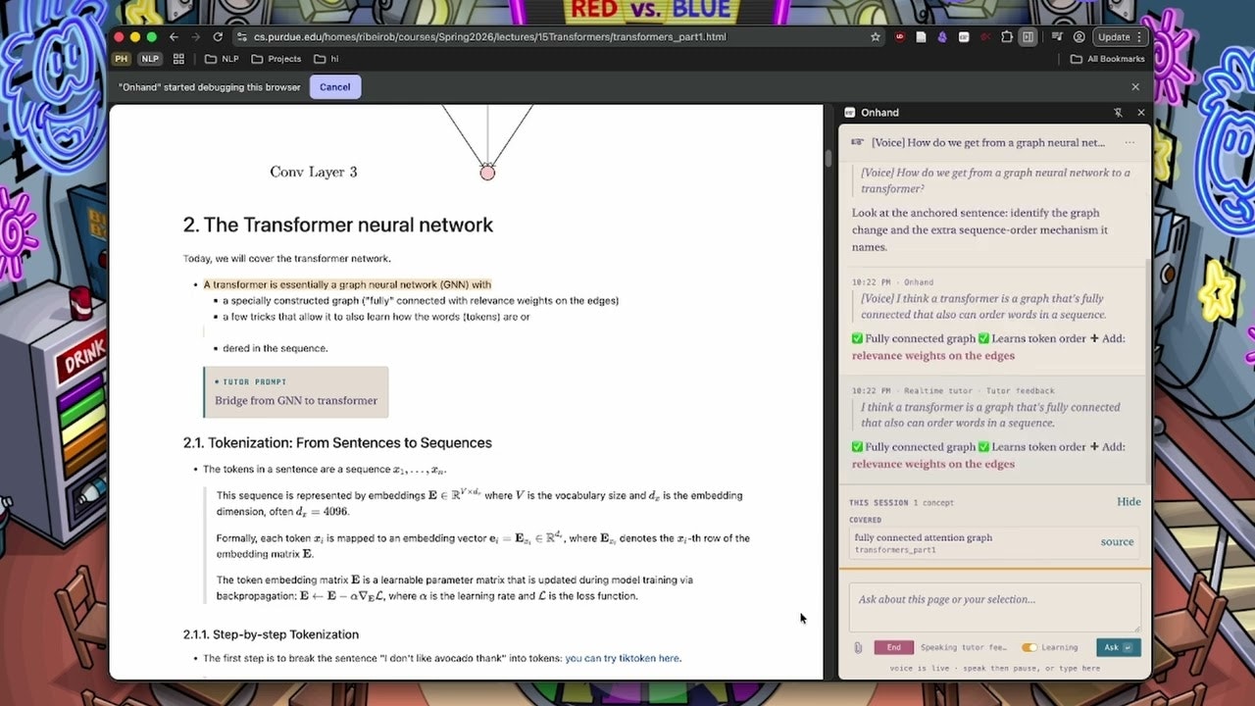Viewport: 1255px width, 706px height.
Task: Focus the Ask about this page text box
Action: 994,607
